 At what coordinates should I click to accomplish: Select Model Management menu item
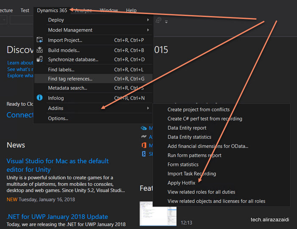click(x=93, y=30)
